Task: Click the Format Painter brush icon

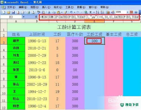Action: (66, 12)
